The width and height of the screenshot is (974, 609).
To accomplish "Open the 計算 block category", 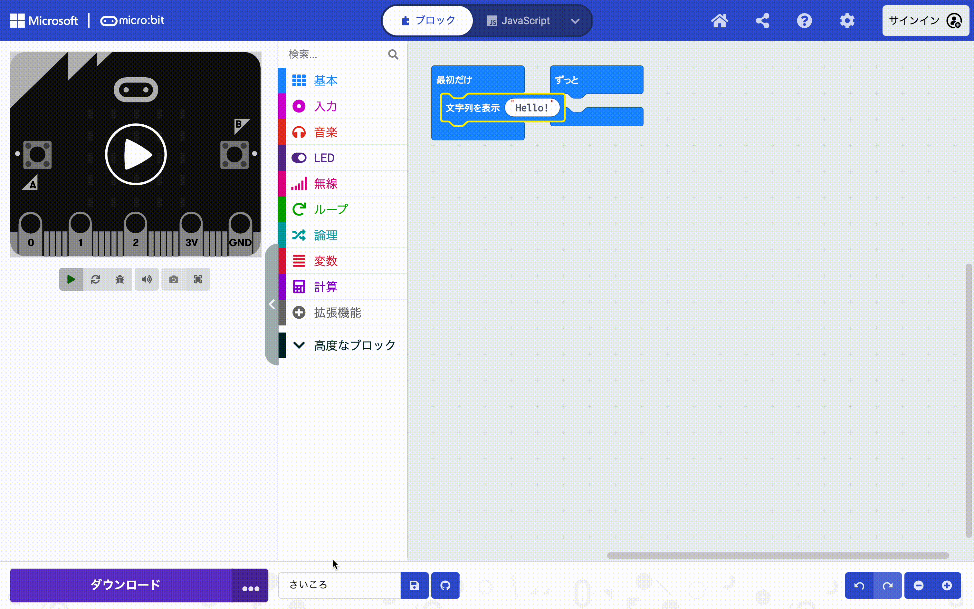I will pos(343,287).
